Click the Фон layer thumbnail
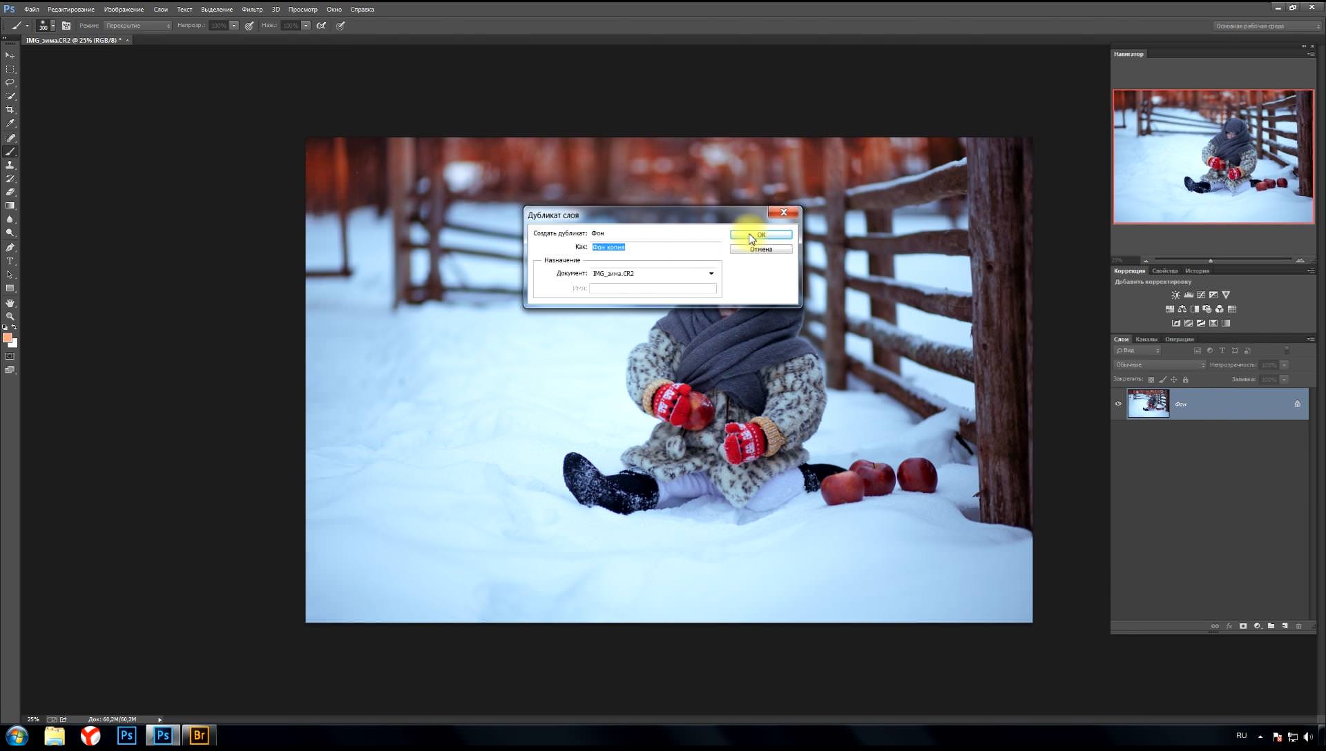The width and height of the screenshot is (1326, 751). tap(1148, 404)
